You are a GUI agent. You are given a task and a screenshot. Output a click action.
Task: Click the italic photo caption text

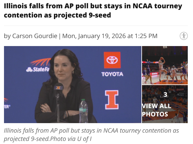tap(91, 134)
